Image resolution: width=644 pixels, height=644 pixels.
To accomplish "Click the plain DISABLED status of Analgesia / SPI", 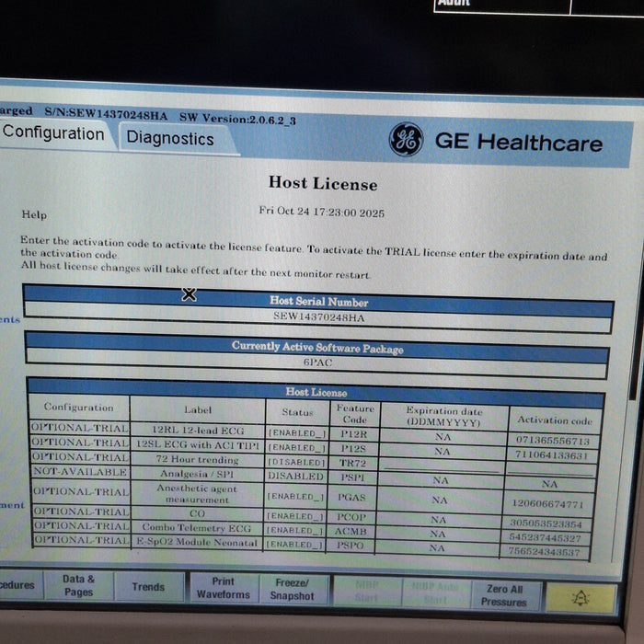I will click(x=295, y=476).
